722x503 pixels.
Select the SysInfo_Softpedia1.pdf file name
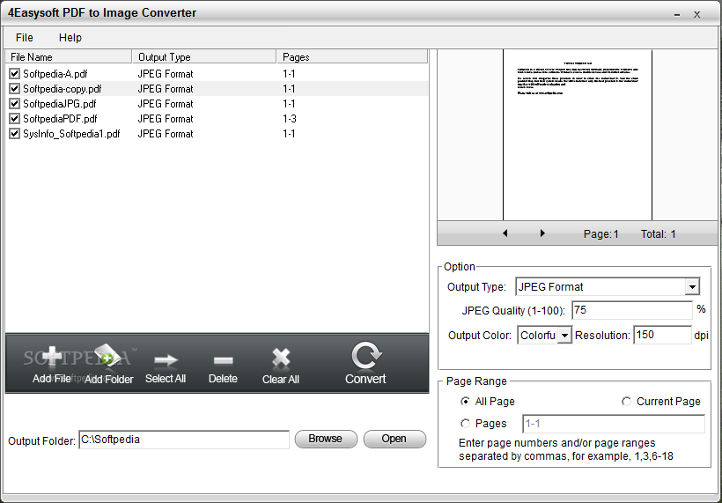71,134
